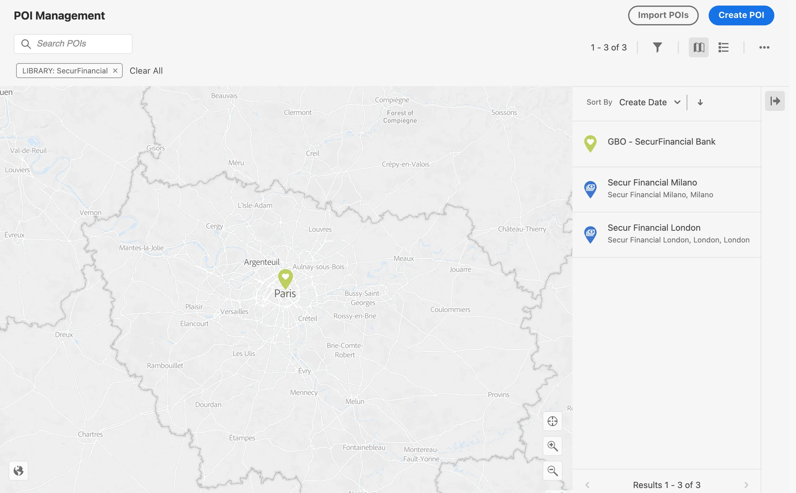796x493 pixels.
Task: Click the search magnifier icon
Action: click(x=26, y=44)
